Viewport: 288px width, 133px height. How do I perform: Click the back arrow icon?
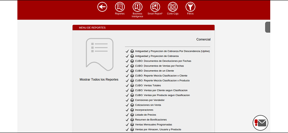tap(102, 7)
